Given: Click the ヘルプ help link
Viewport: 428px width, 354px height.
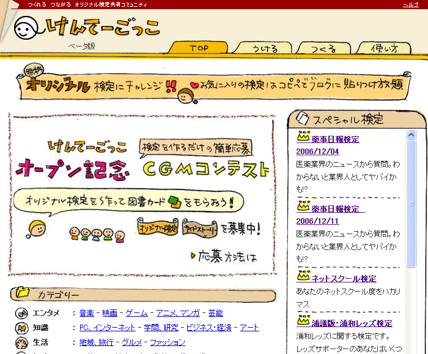Looking at the screenshot, I should pyautogui.click(x=410, y=5).
